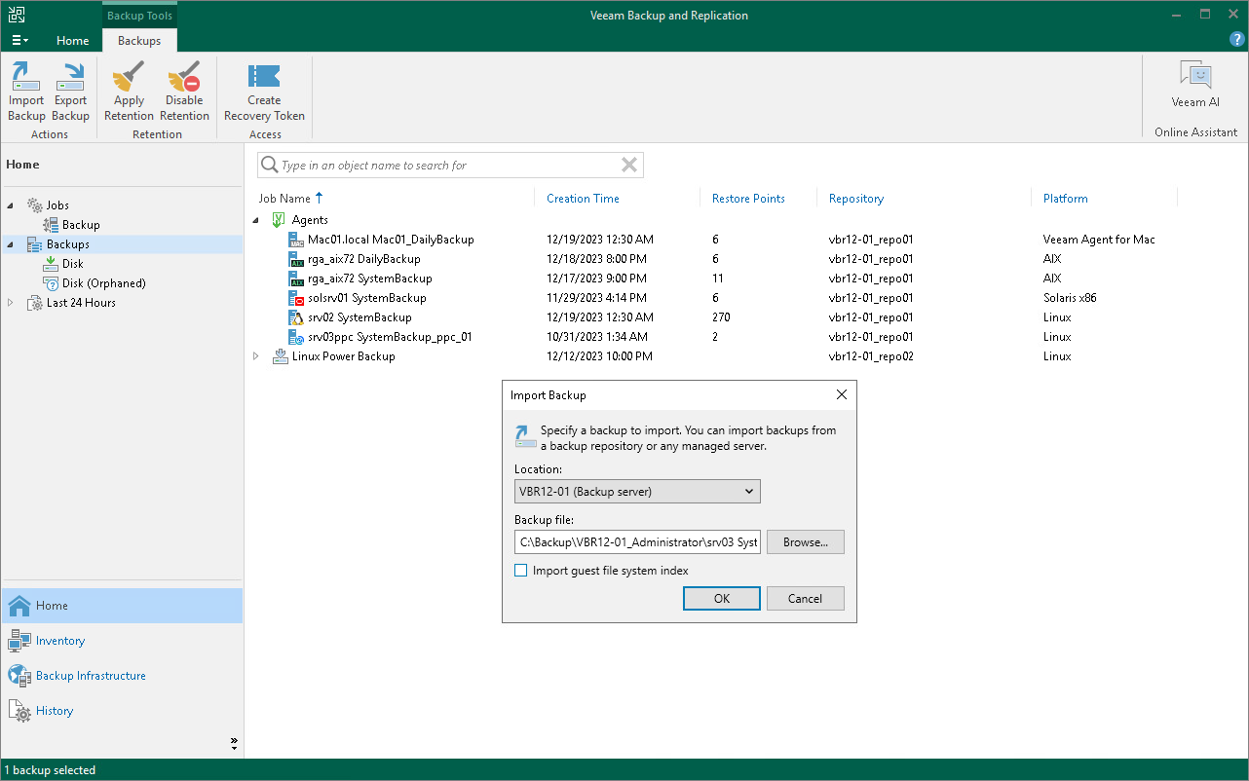Sort by the Job Name column header
The width and height of the screenshot is (1249, 781).
(284, 199)
